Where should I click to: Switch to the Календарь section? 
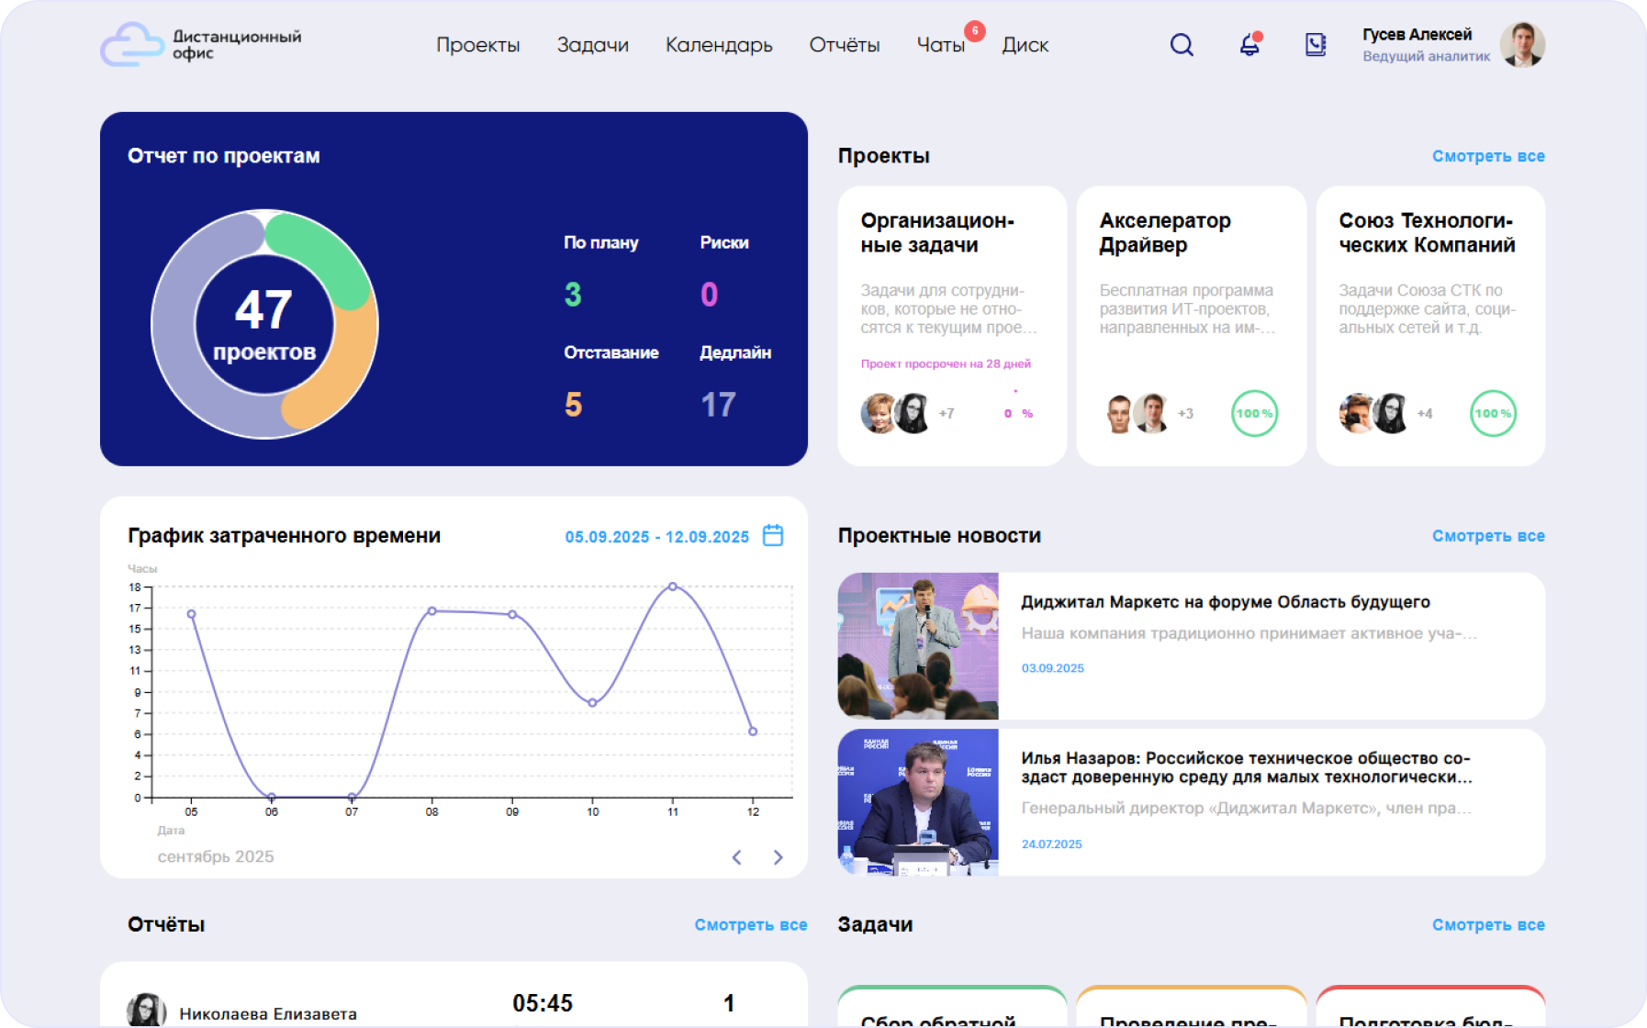[x=718, y=45]
